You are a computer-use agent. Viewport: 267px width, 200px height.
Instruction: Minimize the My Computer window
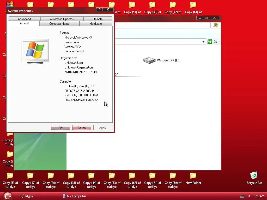[x=200, y=18]
